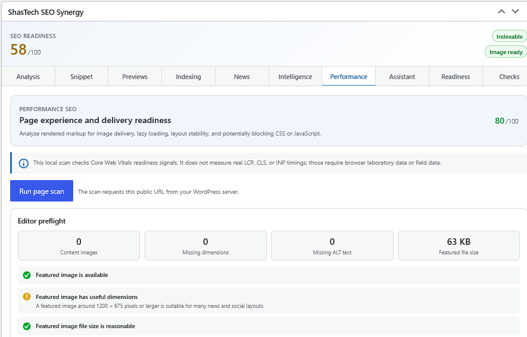Click the PERFORMANCE SEO label

coord(48,109)
